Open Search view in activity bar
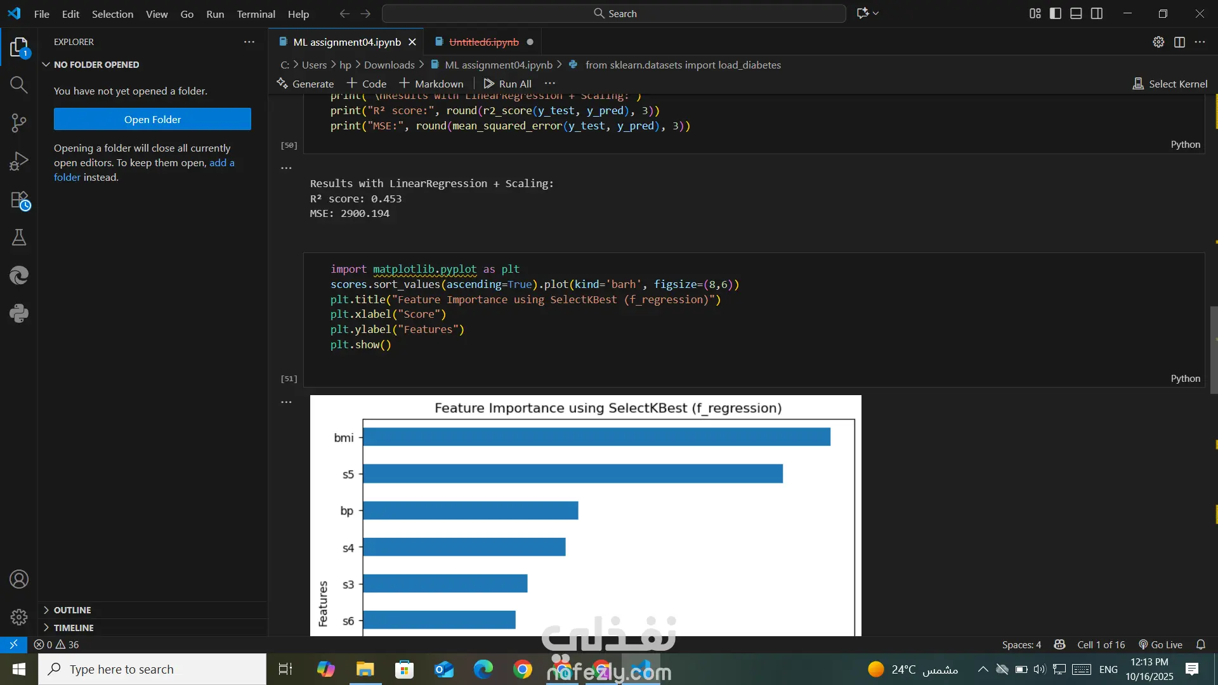 [19, 85]
